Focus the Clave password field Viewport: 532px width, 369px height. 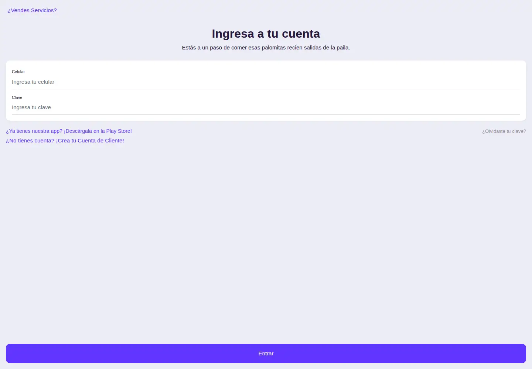[266, 107]
